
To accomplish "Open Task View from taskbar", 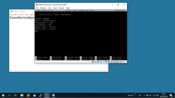I will click(x=15, y=95).
